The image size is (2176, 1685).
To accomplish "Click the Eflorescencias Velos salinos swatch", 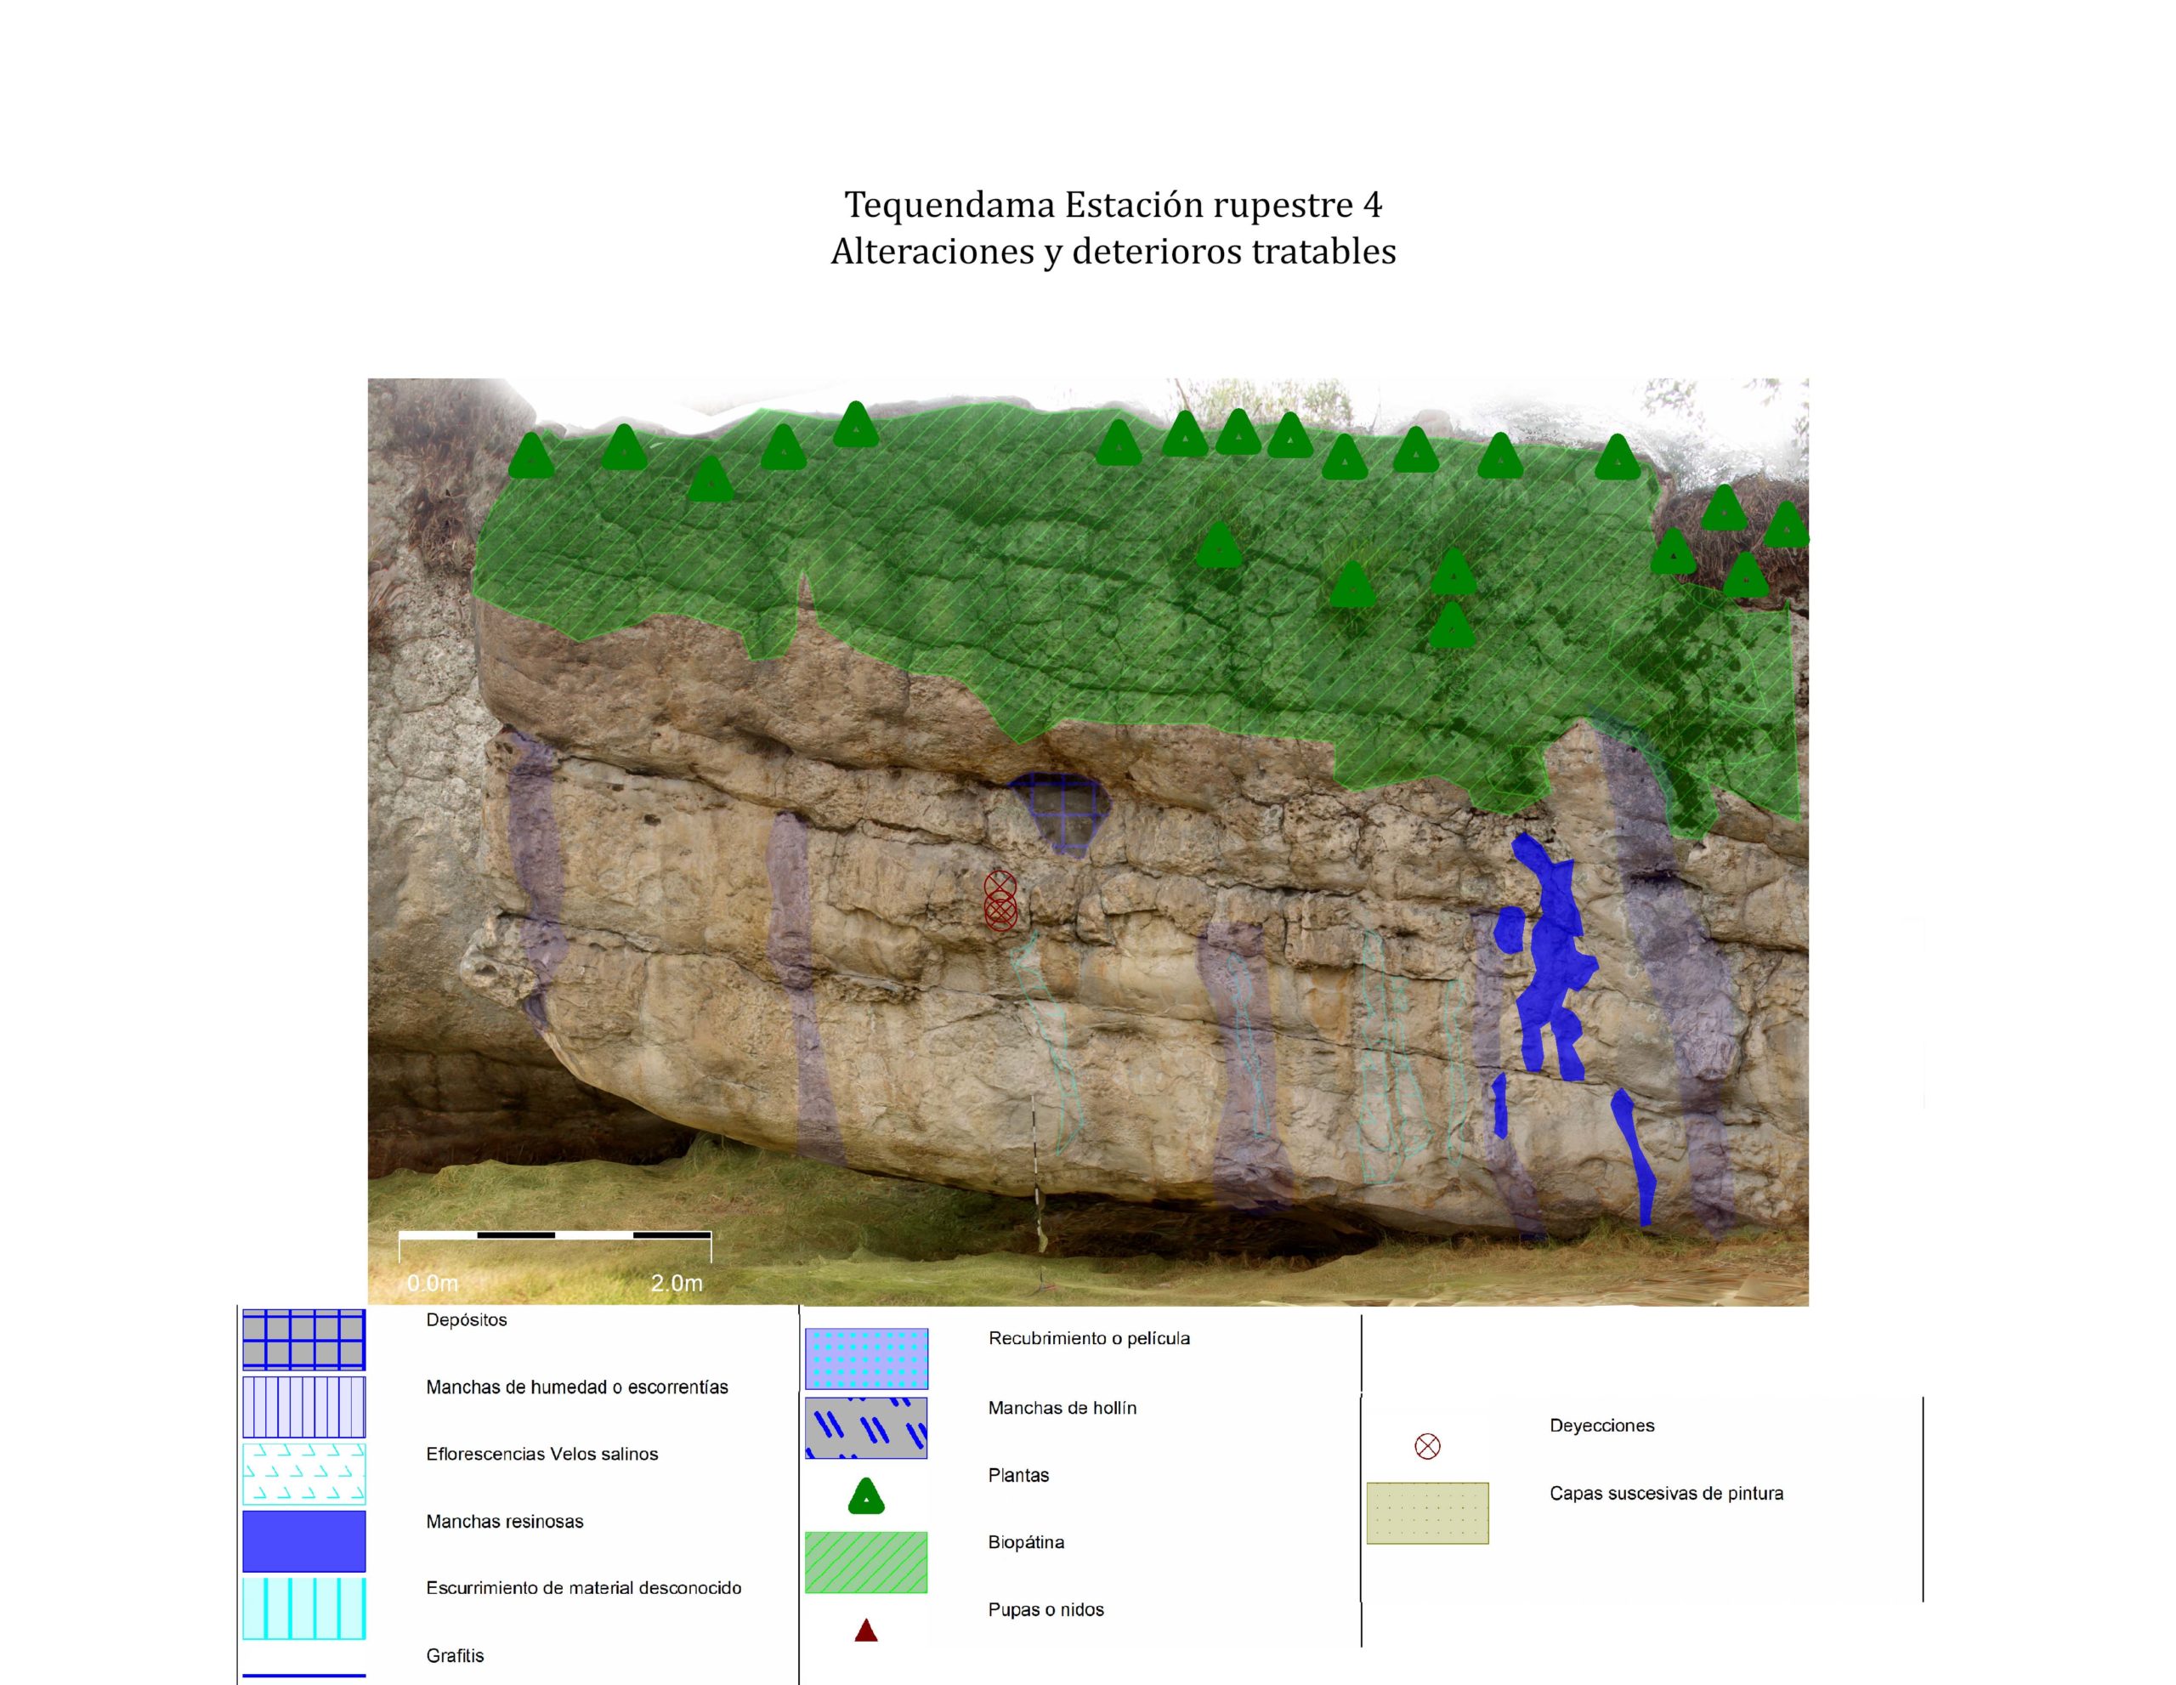I will coord(304,1474).
